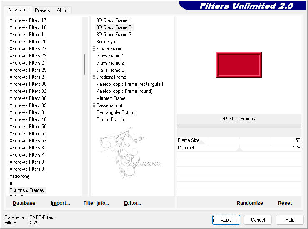Adjust the Contrast slider handle
This screenshot has height=229, width=308.
[x=239, y=150]
